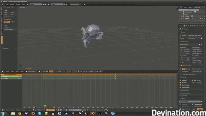Click the 3D viewport editor type icon
Viewport: 206px width, 116px height.
3,72
